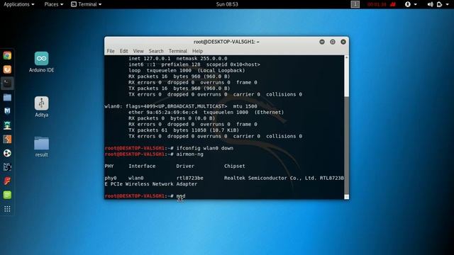This screenshot has height=255, width=454.
Task: Open the Applications menu
Action: click(19, 4)
